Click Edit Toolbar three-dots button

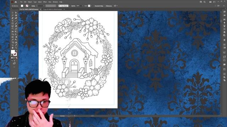(x=14, y=67)
